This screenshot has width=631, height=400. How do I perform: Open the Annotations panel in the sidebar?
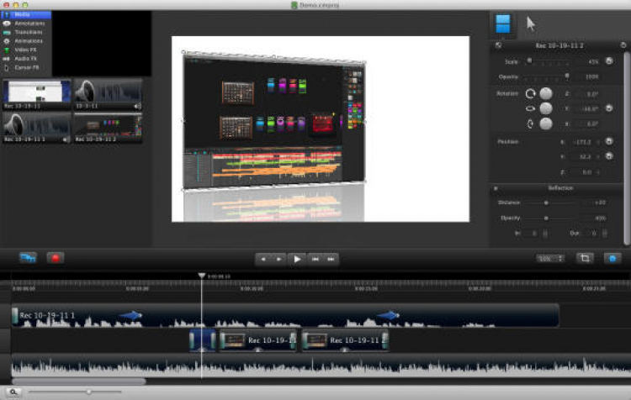click(29, 24)
